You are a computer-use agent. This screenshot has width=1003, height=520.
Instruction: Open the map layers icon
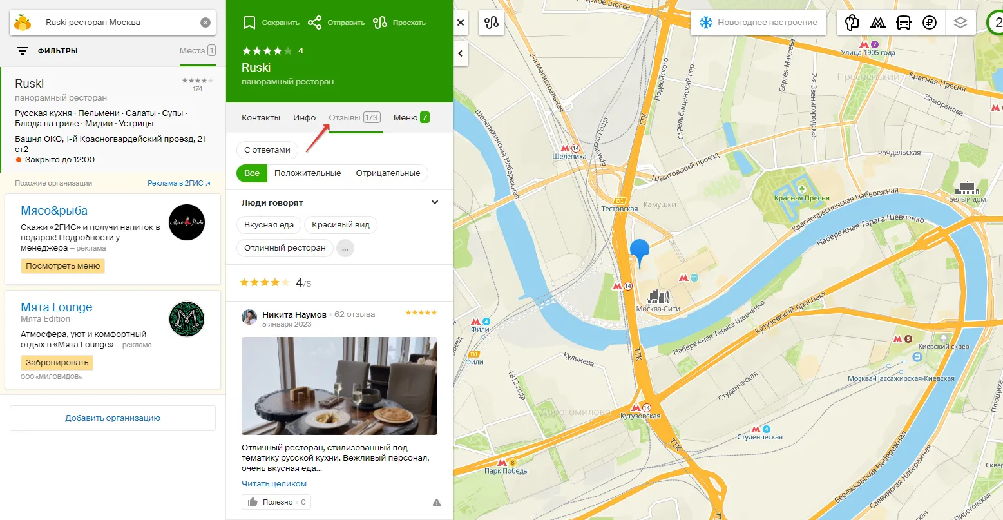[x=960, y=23]
